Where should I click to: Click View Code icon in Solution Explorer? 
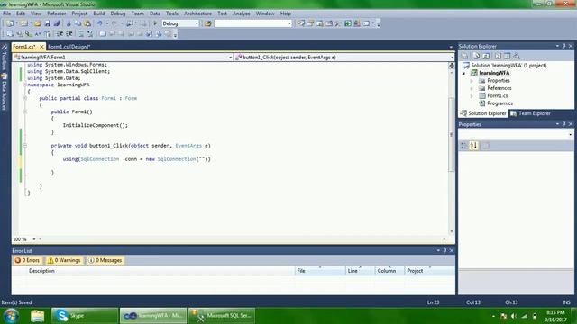click(498, 56)
